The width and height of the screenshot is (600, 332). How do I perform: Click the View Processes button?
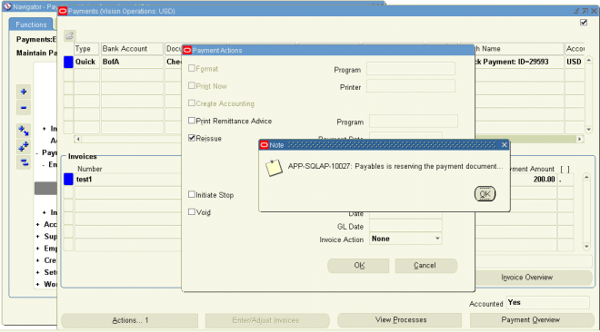[400, 320]
